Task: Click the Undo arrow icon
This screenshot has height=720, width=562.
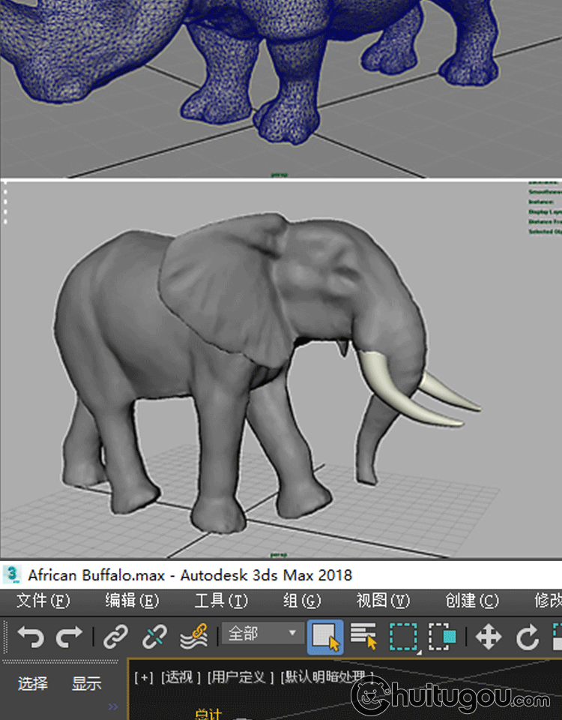Action: click(30, 637)
